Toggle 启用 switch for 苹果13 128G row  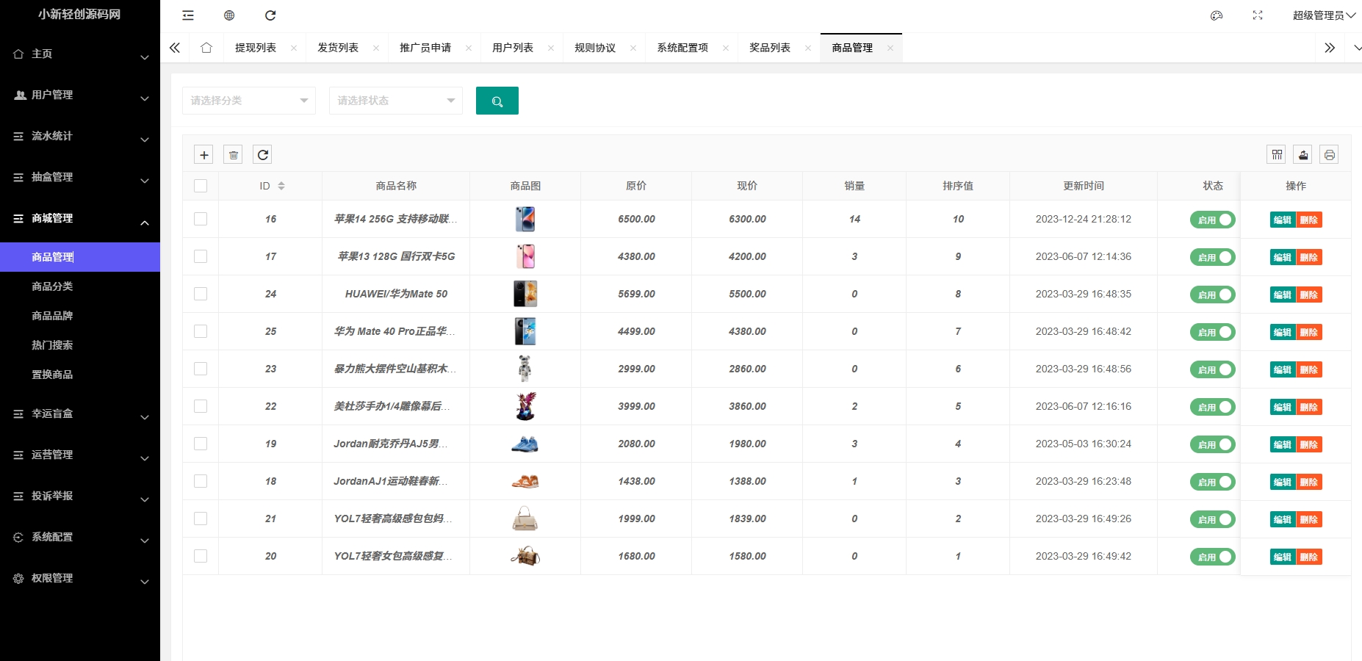(x=1213, y=257)
